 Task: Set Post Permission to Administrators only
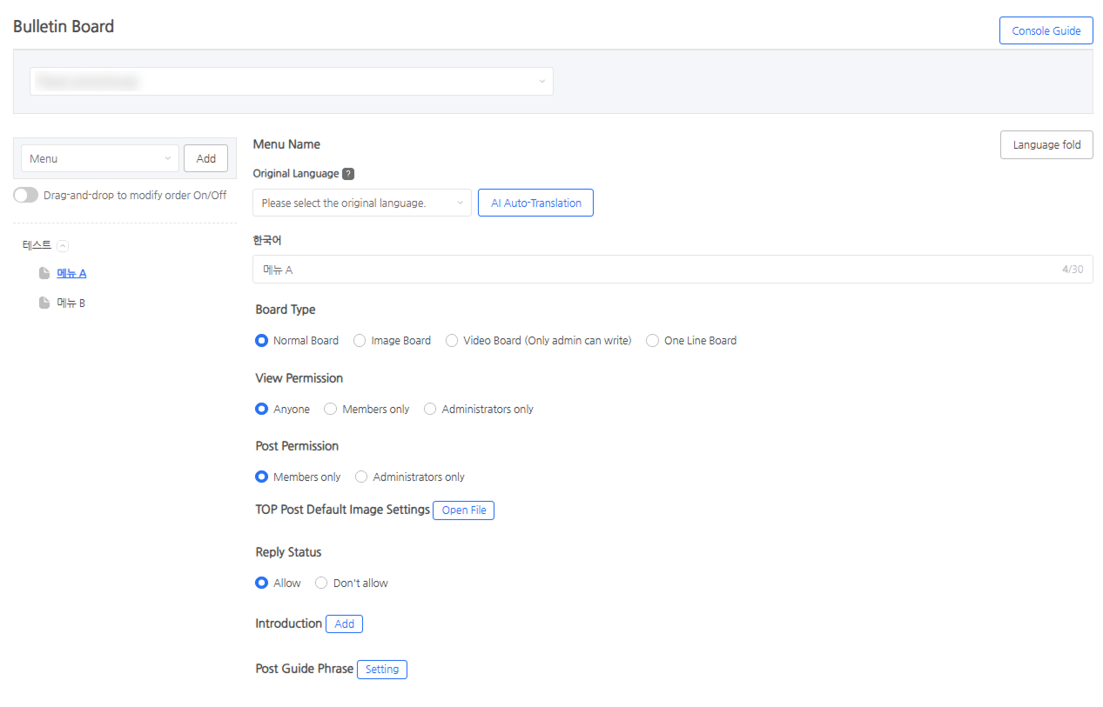(x=361, y=477)
